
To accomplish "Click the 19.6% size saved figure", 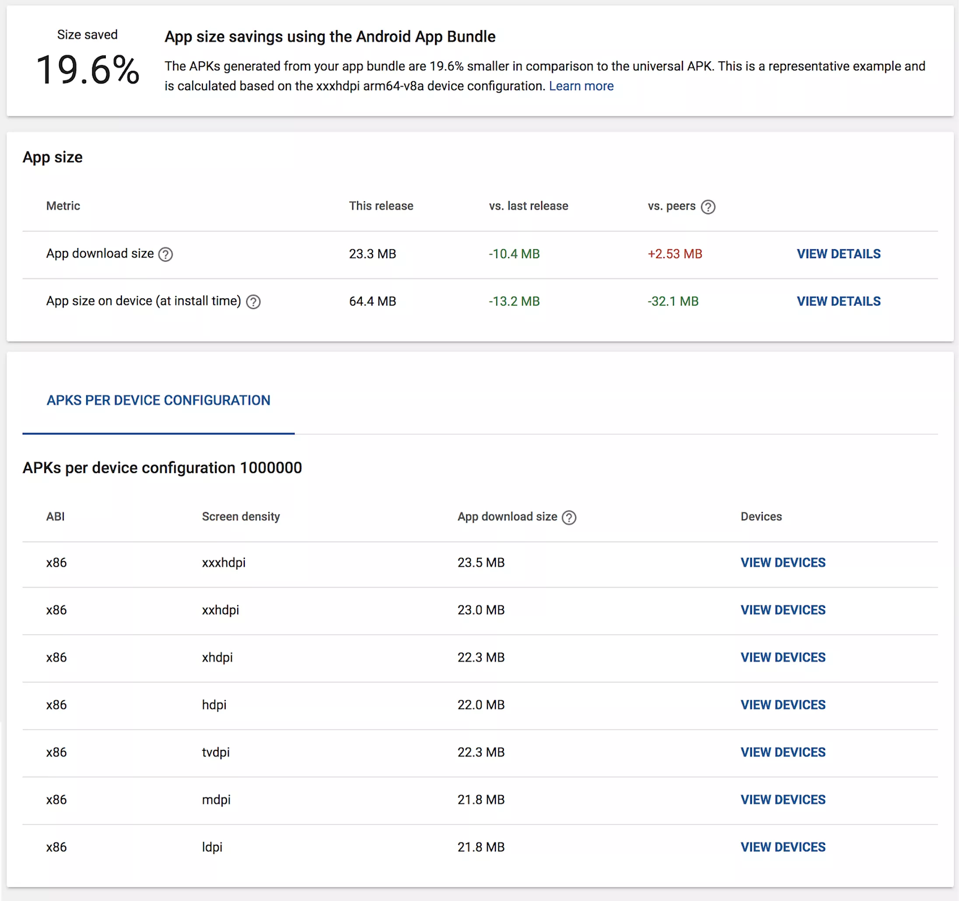I will (x=88, y=70).
